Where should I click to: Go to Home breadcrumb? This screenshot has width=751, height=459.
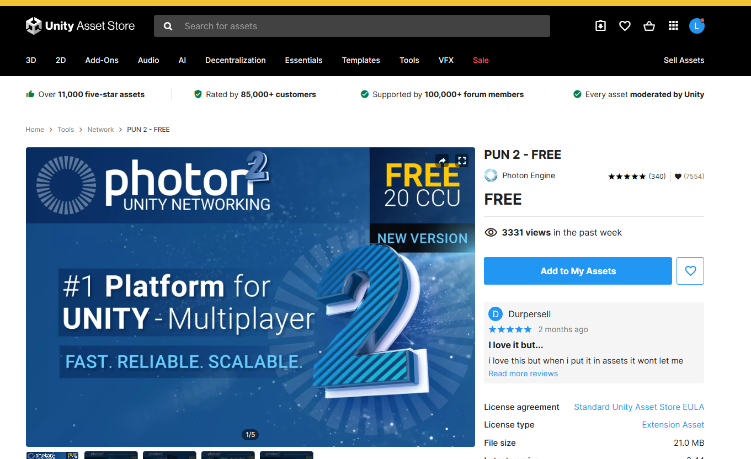[x=35, y=130]
